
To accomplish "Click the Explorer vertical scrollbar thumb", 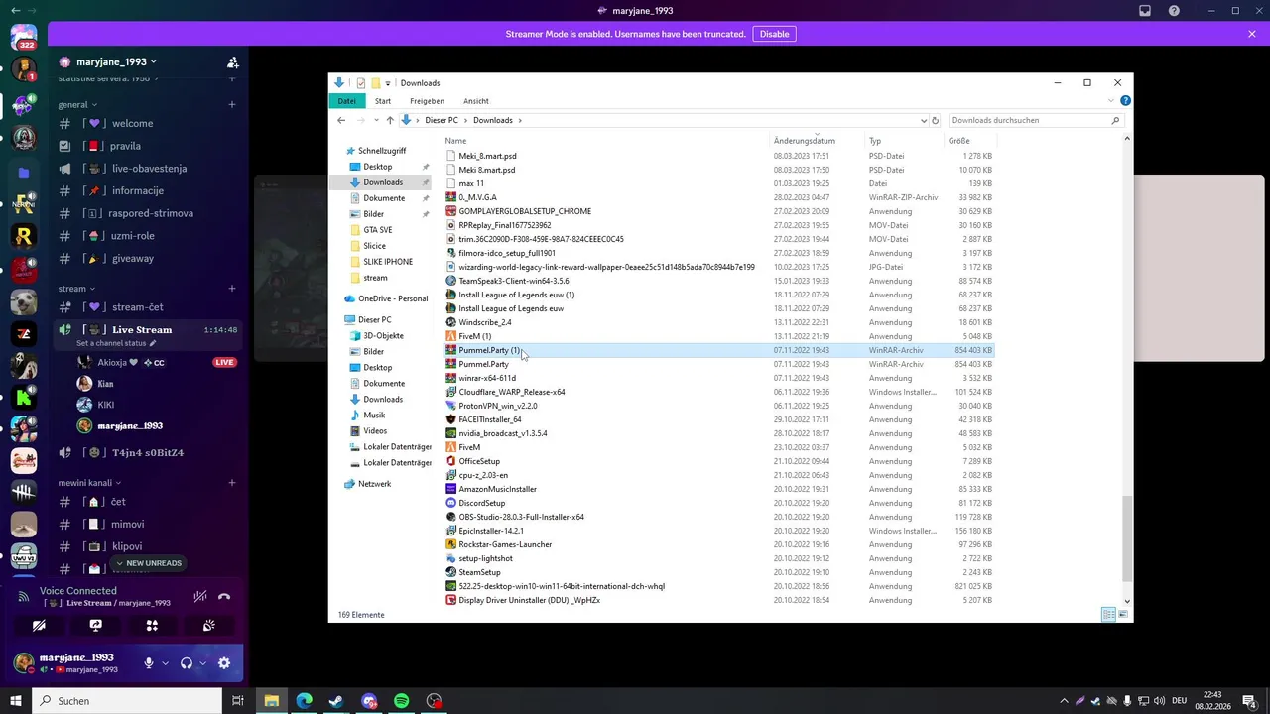I will coord(1126,538).
